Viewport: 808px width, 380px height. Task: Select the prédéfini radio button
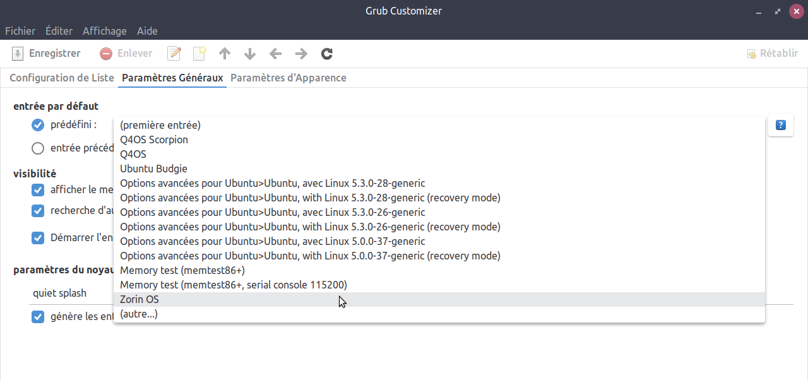38,125
